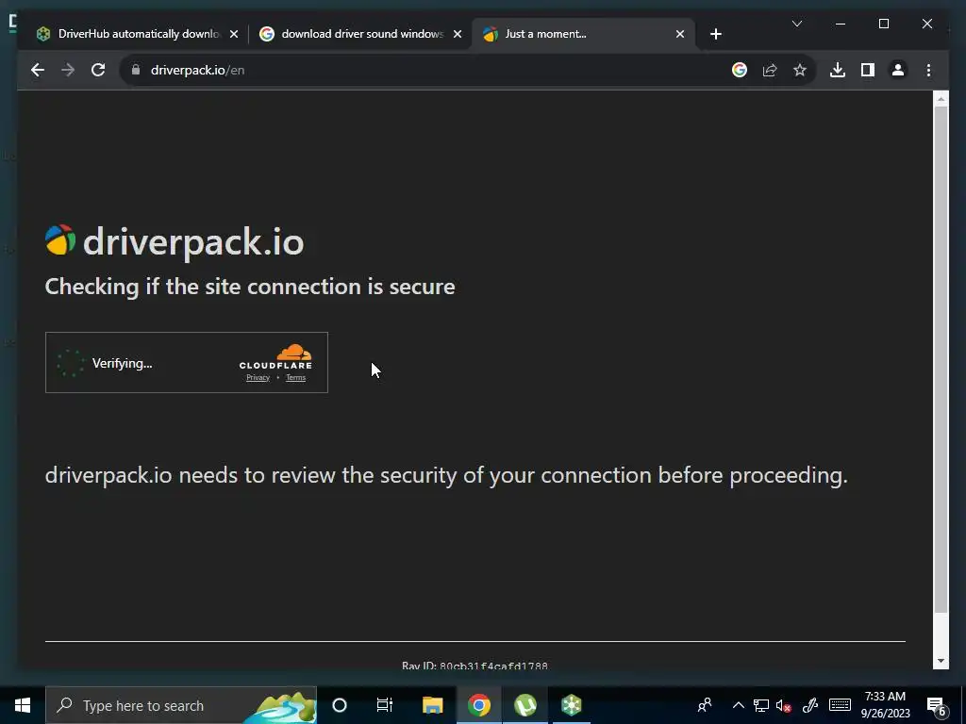Show hidden system tray icons
This screenshot has width=966, height=724.
click(738, 705)
